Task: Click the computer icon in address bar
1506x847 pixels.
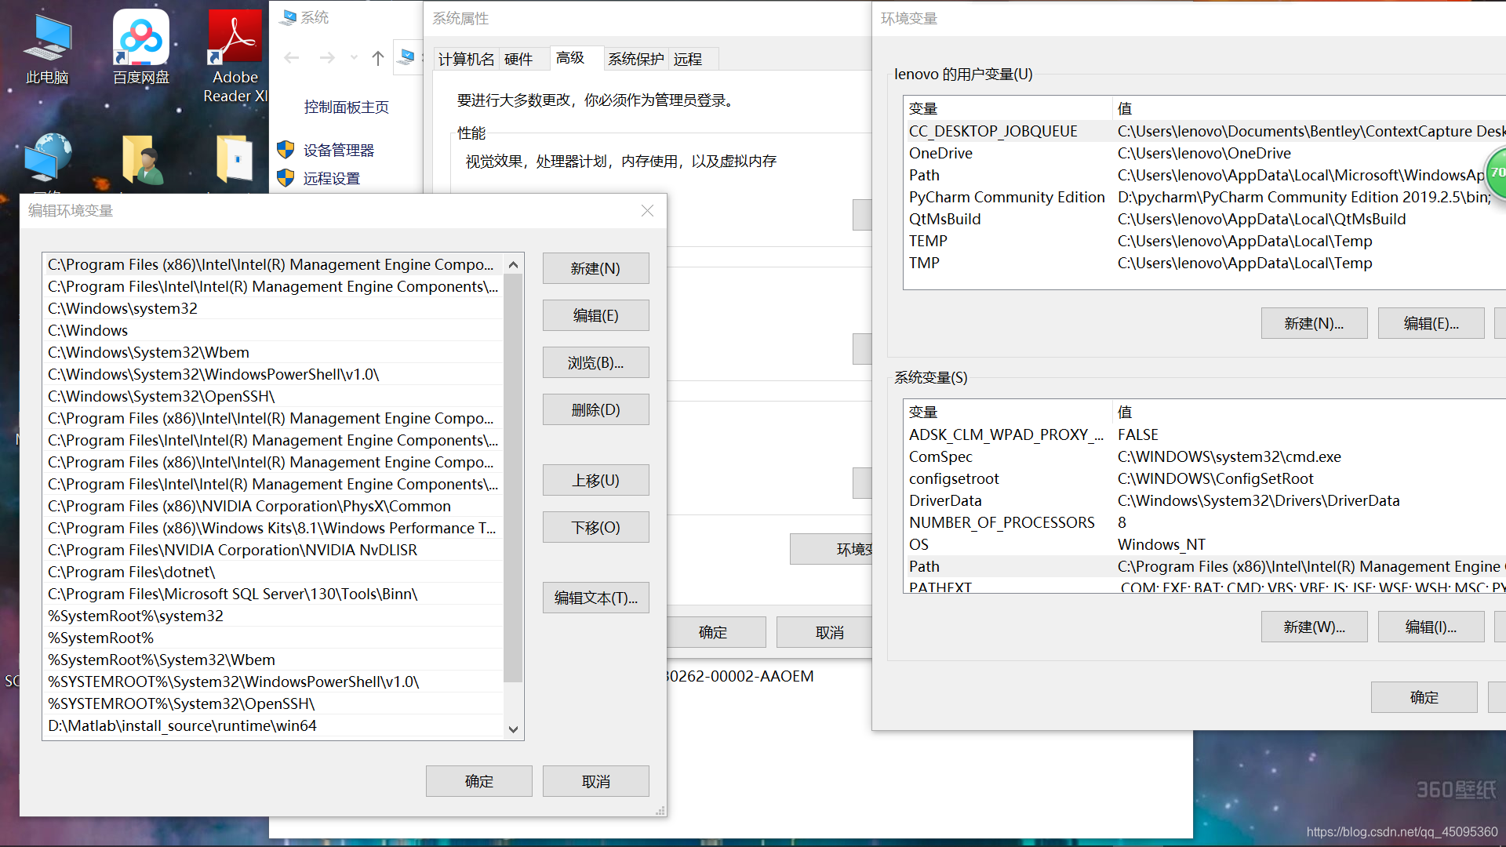Action: [407, 56]
